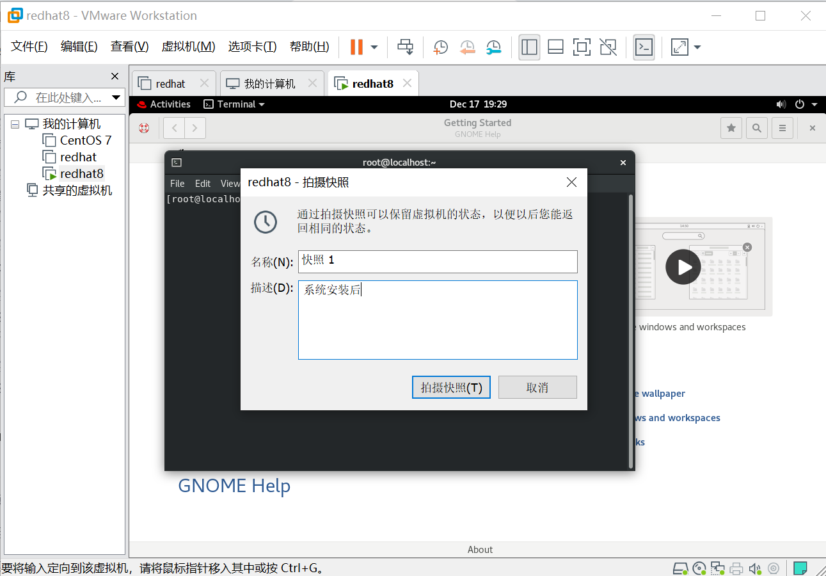The height and width of the screenshot is (576, 826).
Task: Open the 查看(V) menu
Action: click(130, 47)
